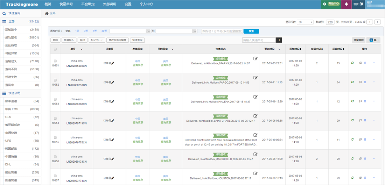Open comment icon for row 10952

click(360, 82)
